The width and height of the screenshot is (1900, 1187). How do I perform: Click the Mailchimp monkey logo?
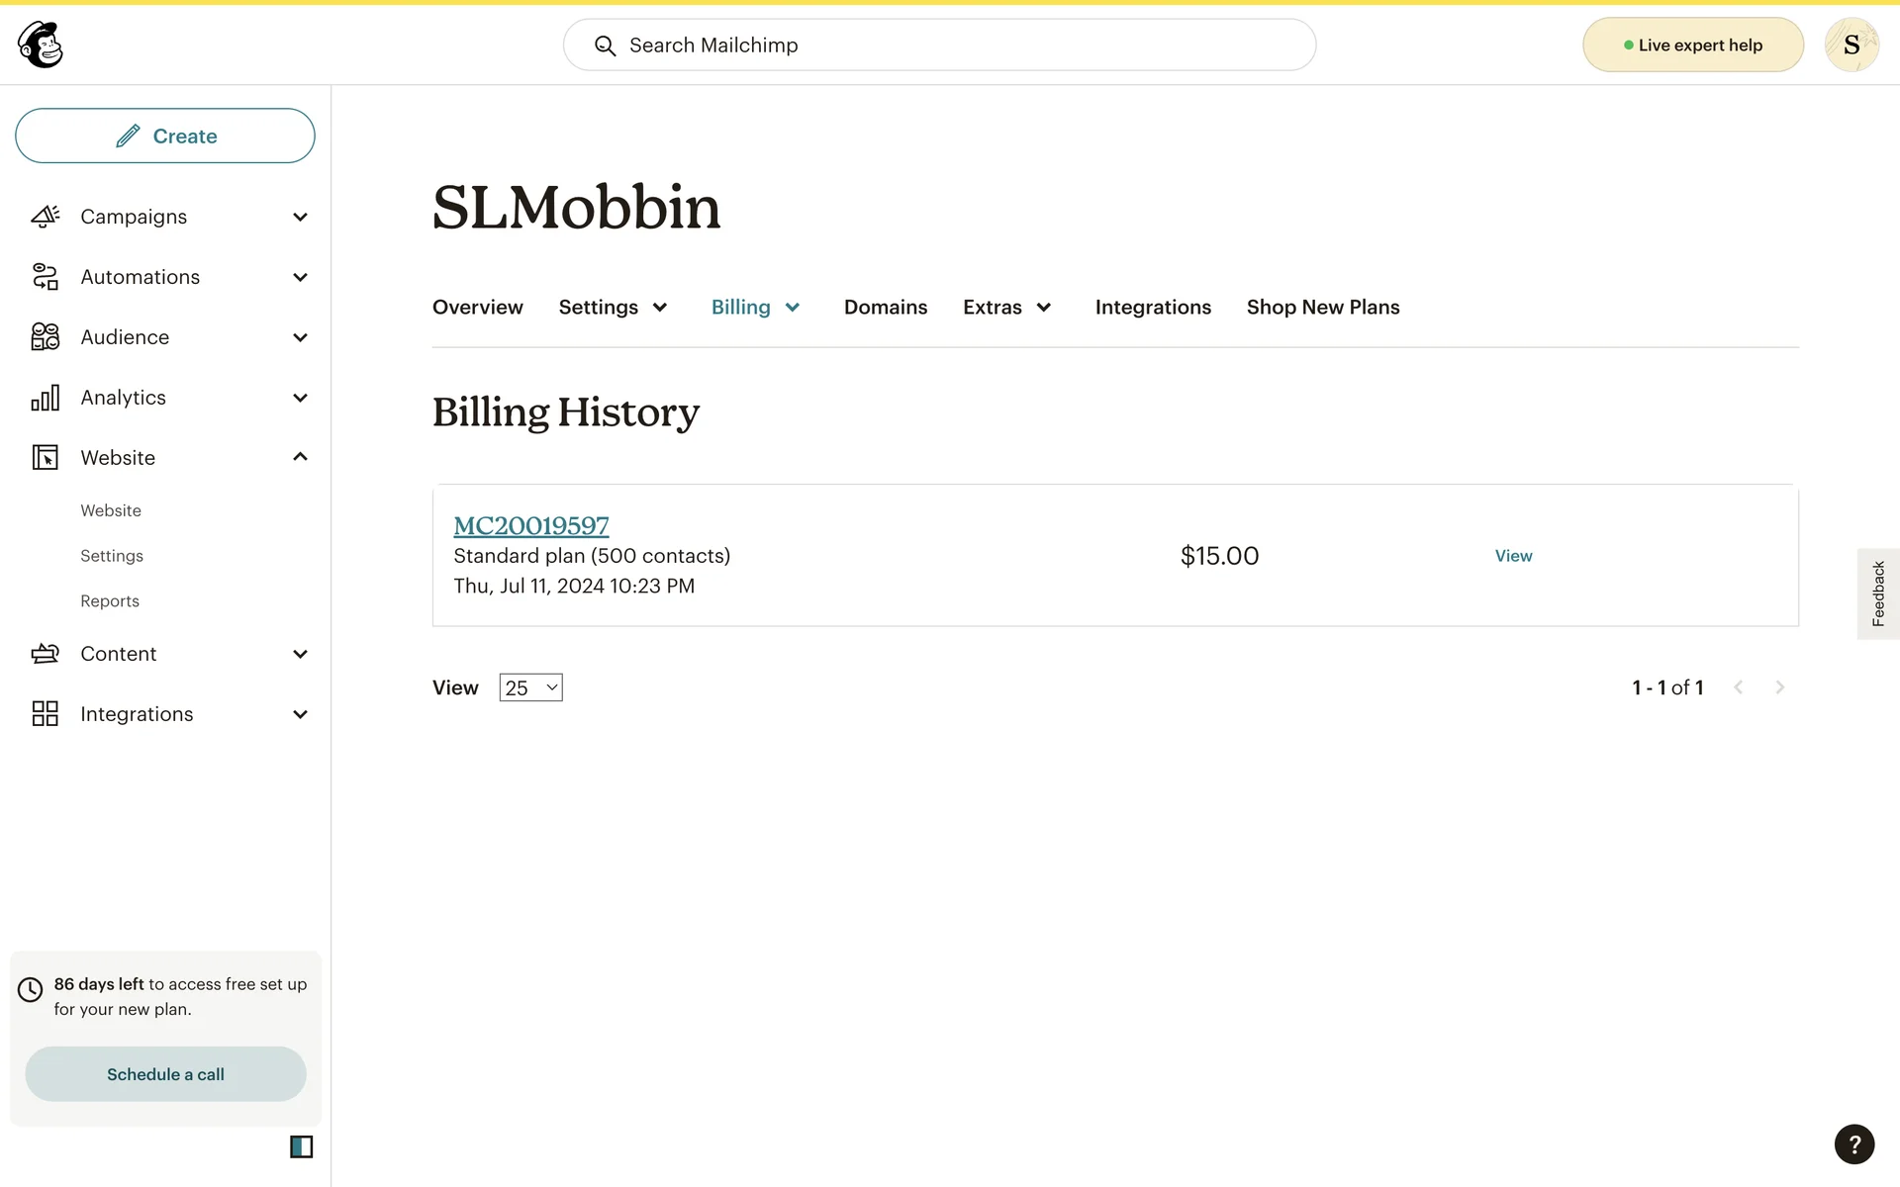[41, 45]
